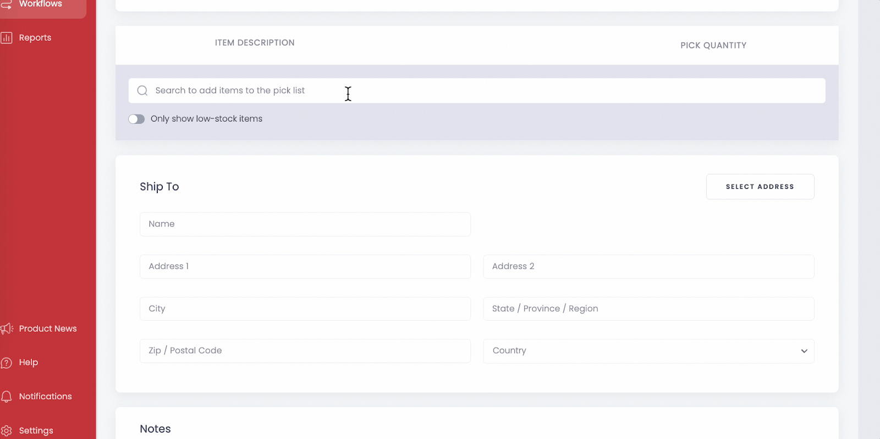Open the Workflows menu item

pyautogui.click(x=41, y=4)
